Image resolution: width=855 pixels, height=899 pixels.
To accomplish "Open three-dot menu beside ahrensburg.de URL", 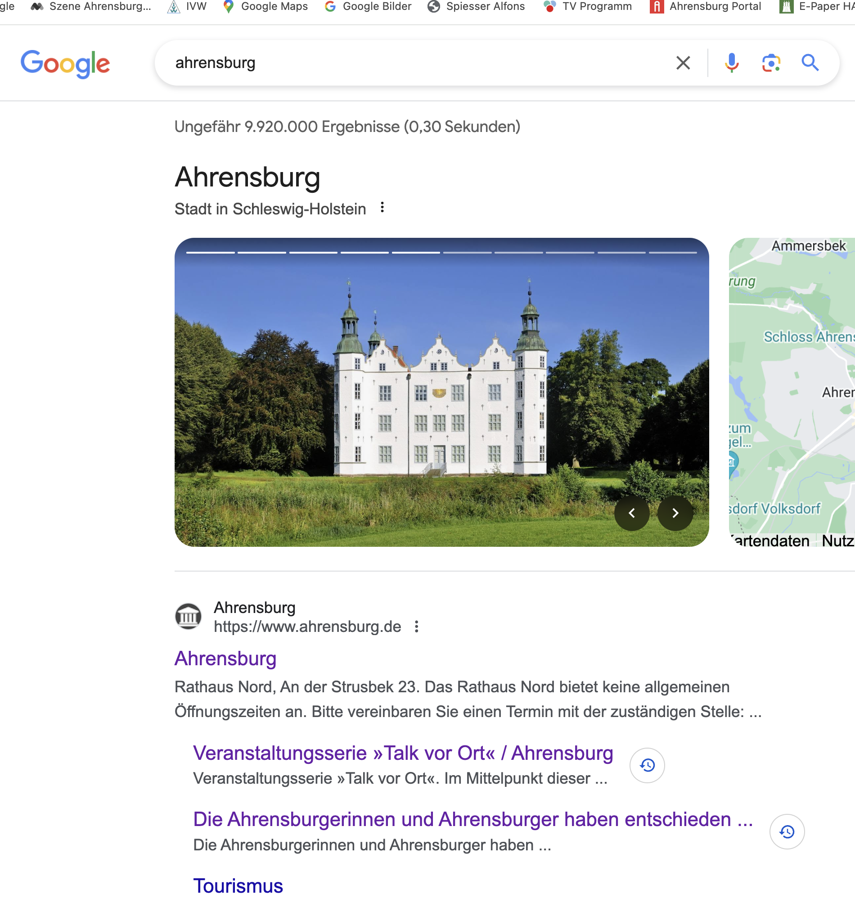I will pos(416,627).
